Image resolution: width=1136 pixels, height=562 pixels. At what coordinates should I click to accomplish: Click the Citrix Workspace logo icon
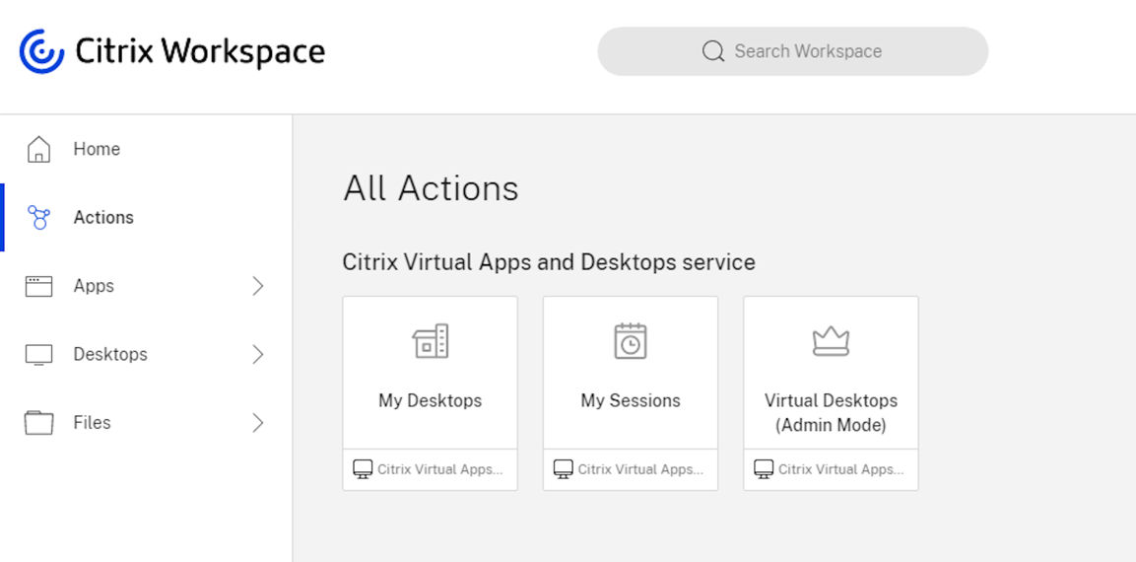(41, 51)
